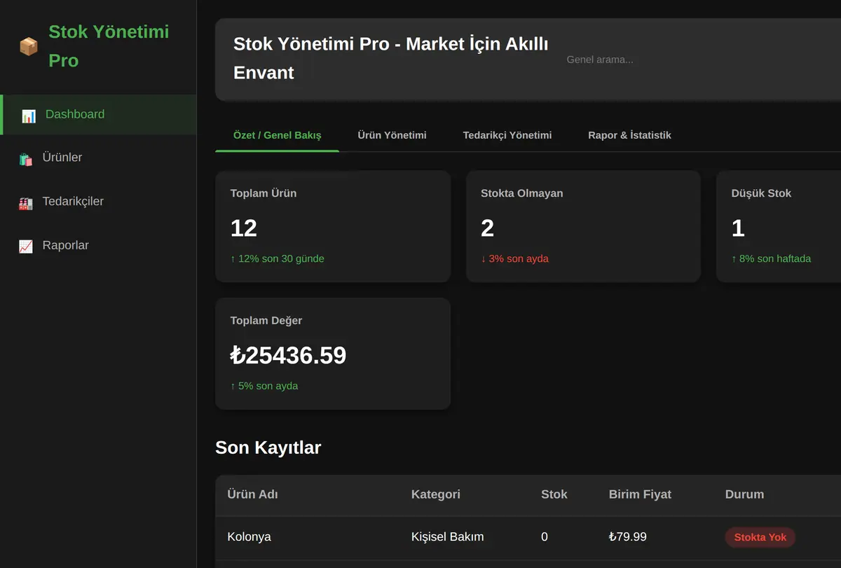Click the package box logo icon
The width and height of the screenshot is (841, 568).
click(x=29, y=47)
